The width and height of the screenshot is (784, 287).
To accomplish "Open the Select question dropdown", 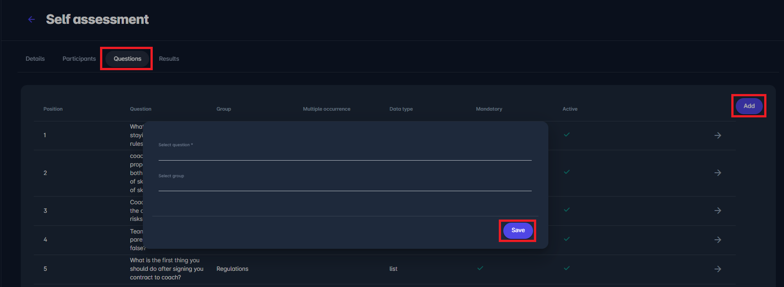I will coord(345,154).
